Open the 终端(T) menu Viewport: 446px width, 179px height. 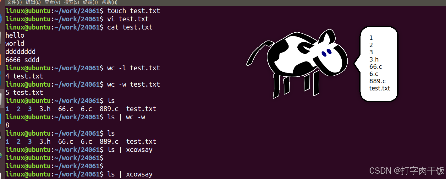click(x=91, y=3)
